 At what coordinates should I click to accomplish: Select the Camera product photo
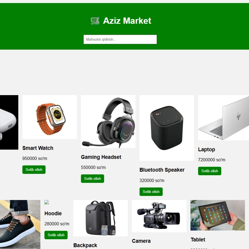pos(159,216)
